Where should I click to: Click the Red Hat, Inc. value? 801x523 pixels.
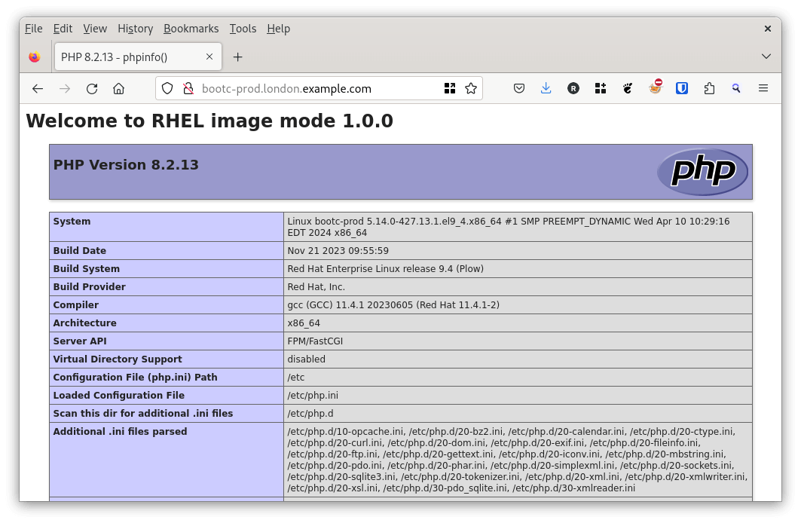coord(316,287)
